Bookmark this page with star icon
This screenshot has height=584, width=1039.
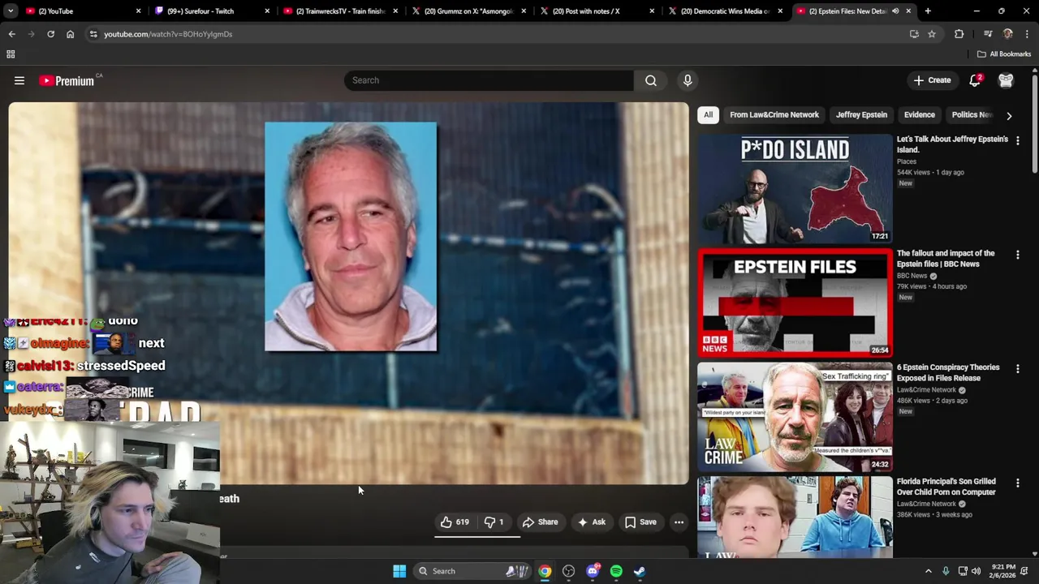coord(932,34)
